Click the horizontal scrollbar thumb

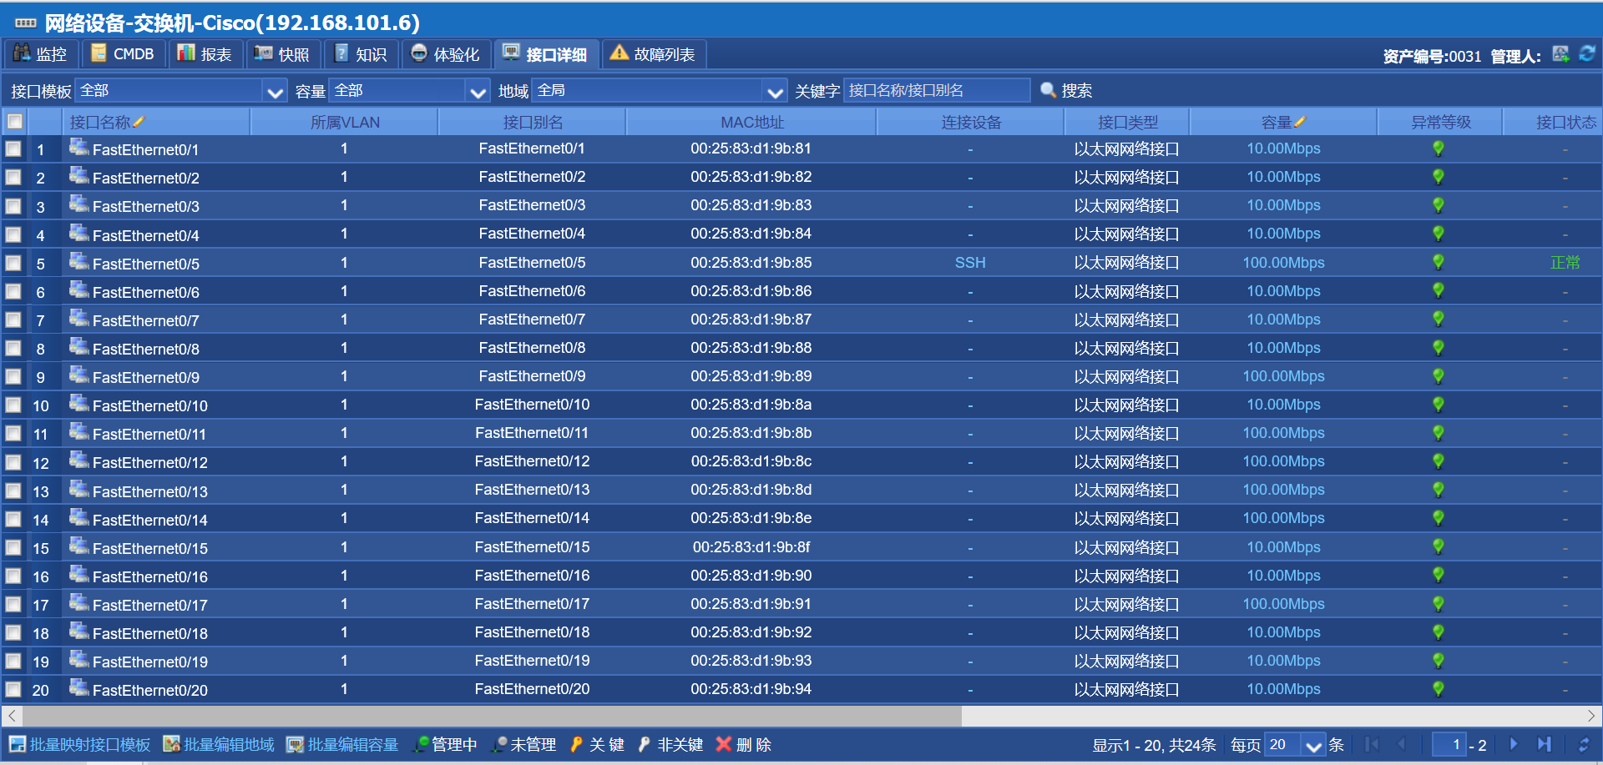492,716
